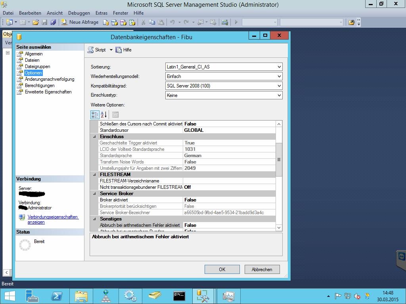The height and width of the screenshot is (304, 406).
Task: Click the property pages icon in property grid
Action: tap(115, 114)
